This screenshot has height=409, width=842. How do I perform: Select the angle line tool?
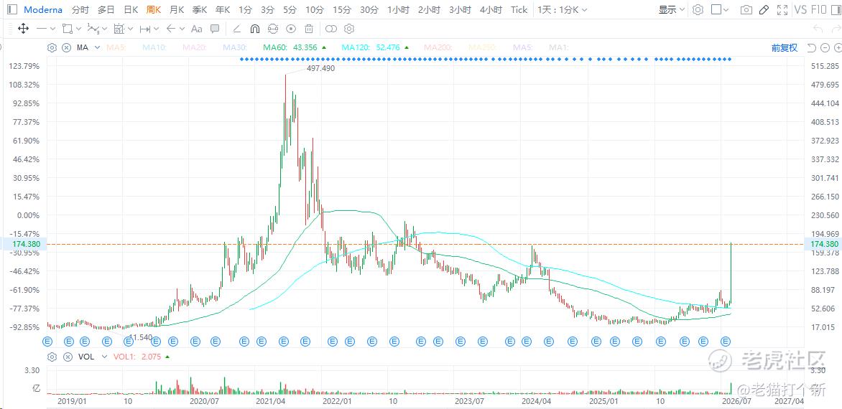(237, 29)
